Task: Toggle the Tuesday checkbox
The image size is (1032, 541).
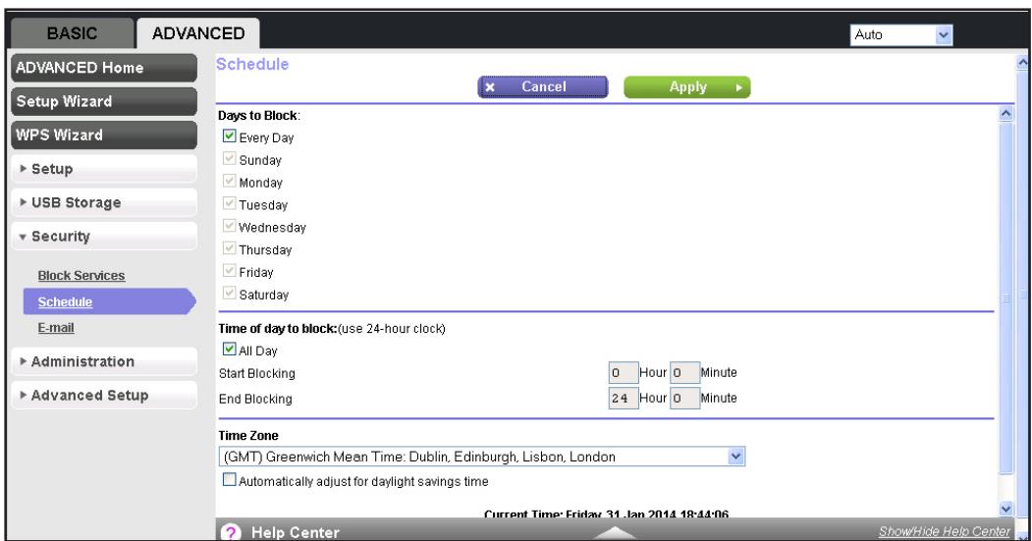Action: pos(229,203)
